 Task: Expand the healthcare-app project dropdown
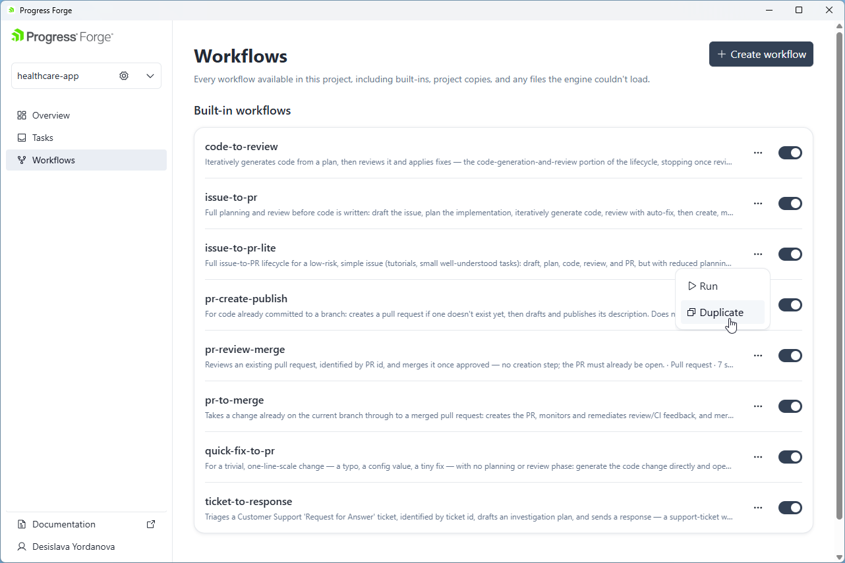point(150,76)
